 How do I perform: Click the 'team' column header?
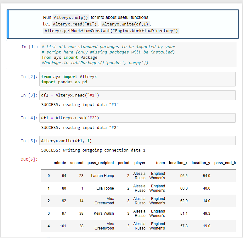point(160,163)
